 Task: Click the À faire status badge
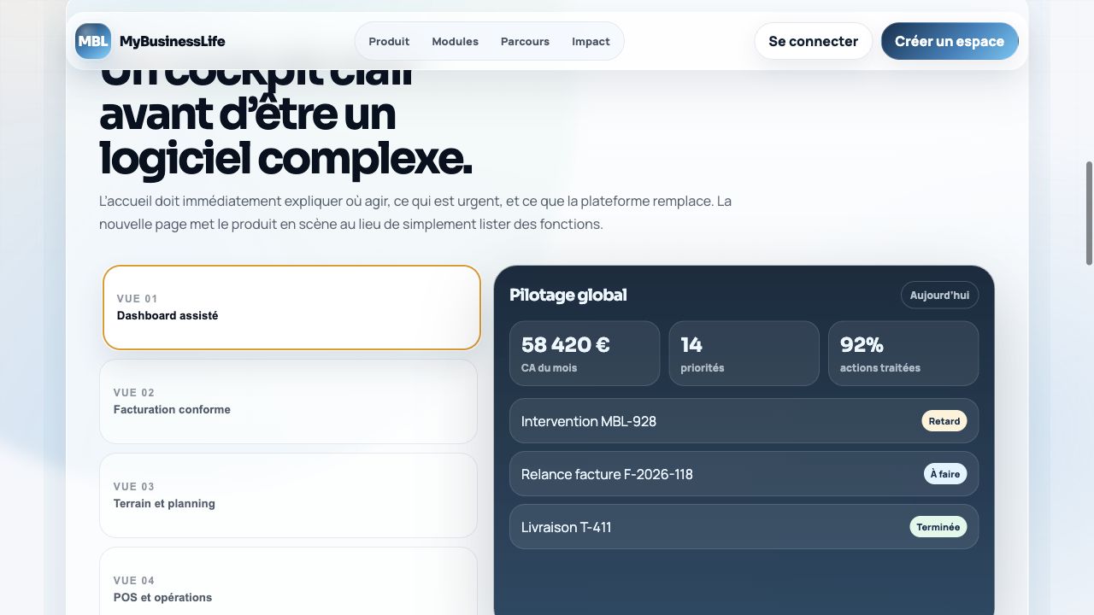pos(945,474)
